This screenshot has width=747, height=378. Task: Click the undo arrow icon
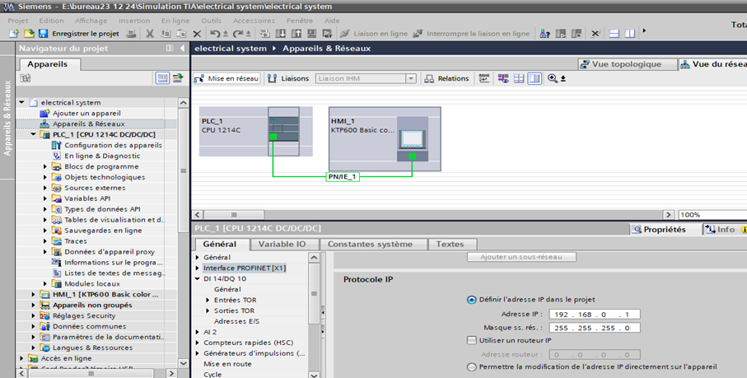tap(215, 34)
